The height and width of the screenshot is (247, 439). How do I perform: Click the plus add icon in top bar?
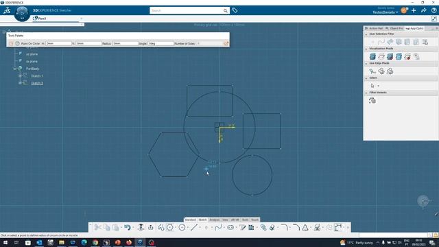tap(414, 10)
